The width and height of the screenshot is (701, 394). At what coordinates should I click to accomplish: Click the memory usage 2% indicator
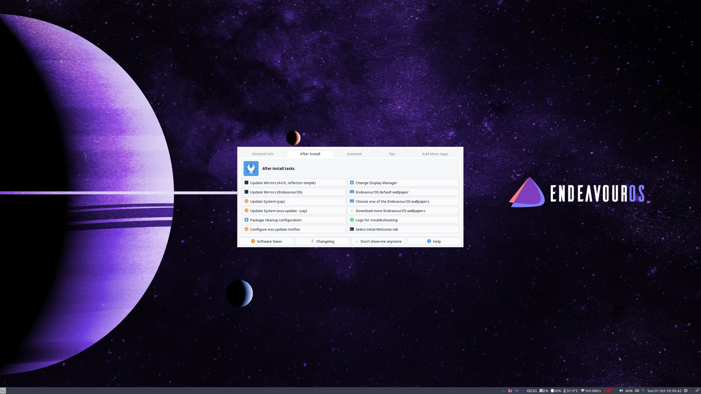click(544, 391)
